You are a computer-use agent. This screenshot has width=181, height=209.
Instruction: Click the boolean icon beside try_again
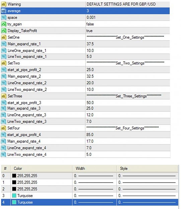pyautogui.click(x=3, y=24)
